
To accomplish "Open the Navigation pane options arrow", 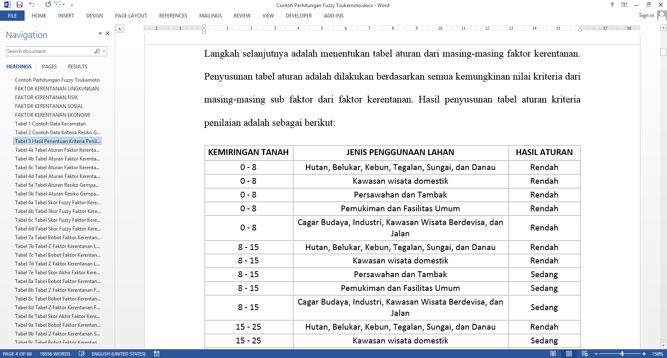I will [x=100, y=34].
